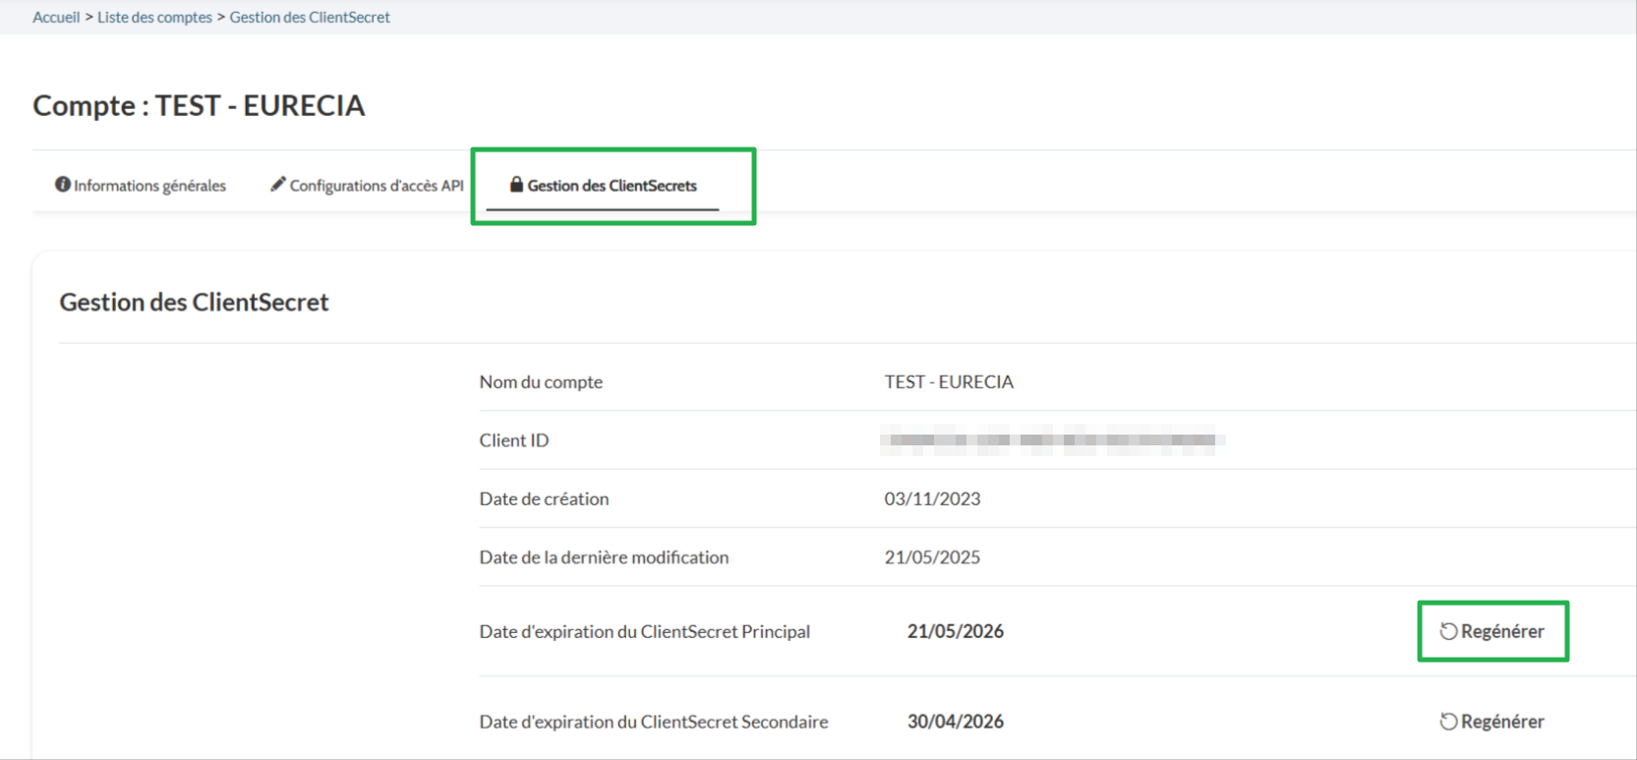This screenshot has height=760, width=1637.
Task: Click the last modification date 21/05/2025
Action: [932, 557]
